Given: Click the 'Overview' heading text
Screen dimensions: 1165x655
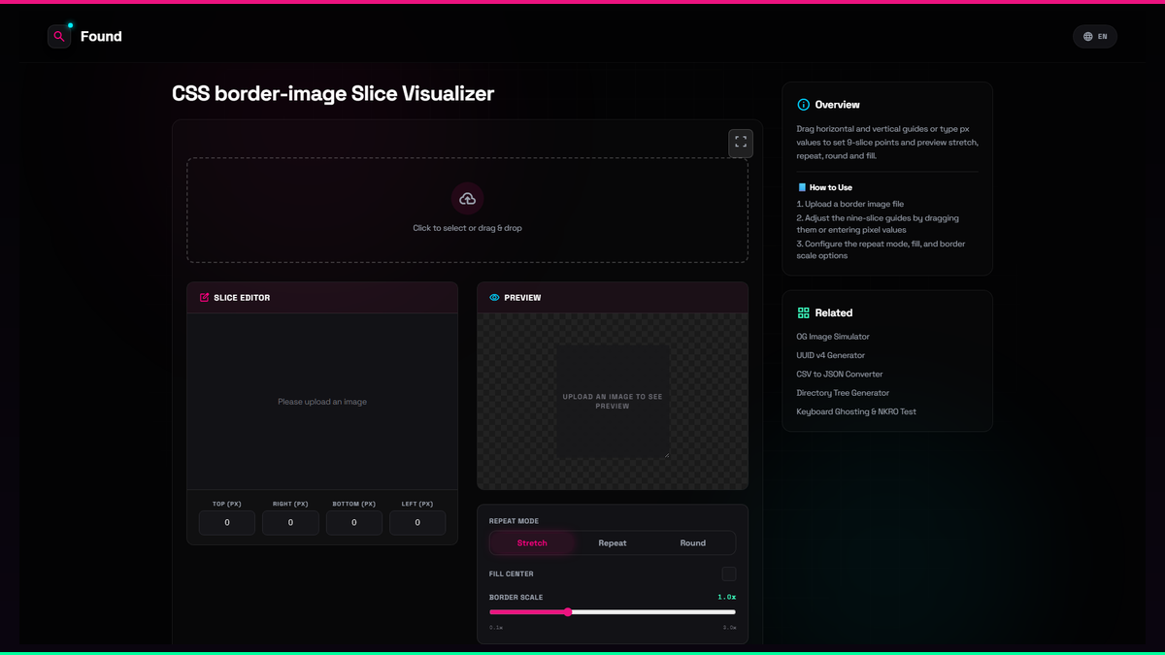Looking at the screenshot, I should click(x=838, y=105).
